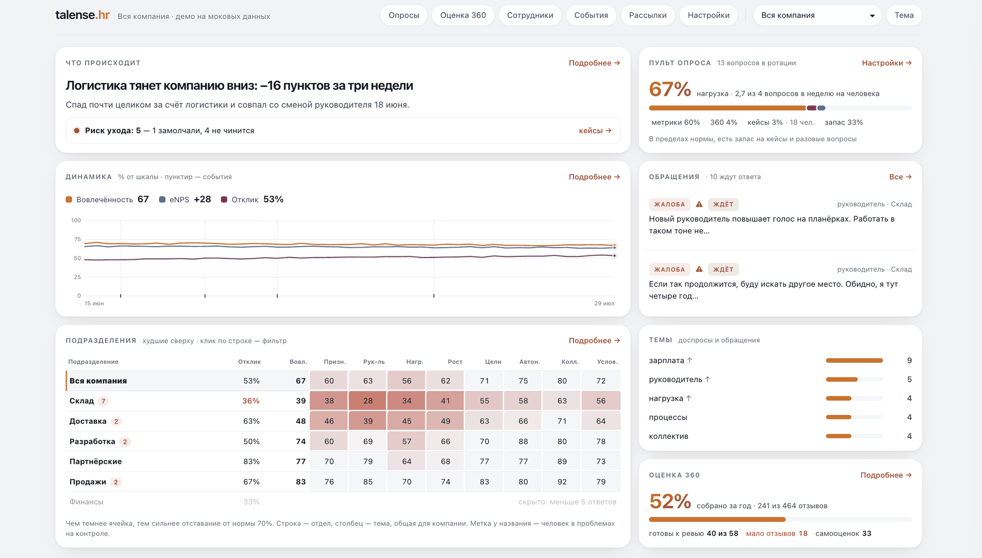
Task: Toggle the Вовлечённость legend series
Action: pyautogui.click(x=107, y=200)
